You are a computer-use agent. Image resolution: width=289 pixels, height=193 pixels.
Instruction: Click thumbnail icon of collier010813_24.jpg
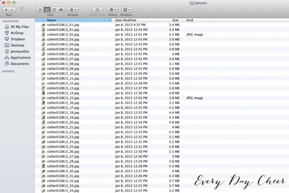[x=43, y=142]
